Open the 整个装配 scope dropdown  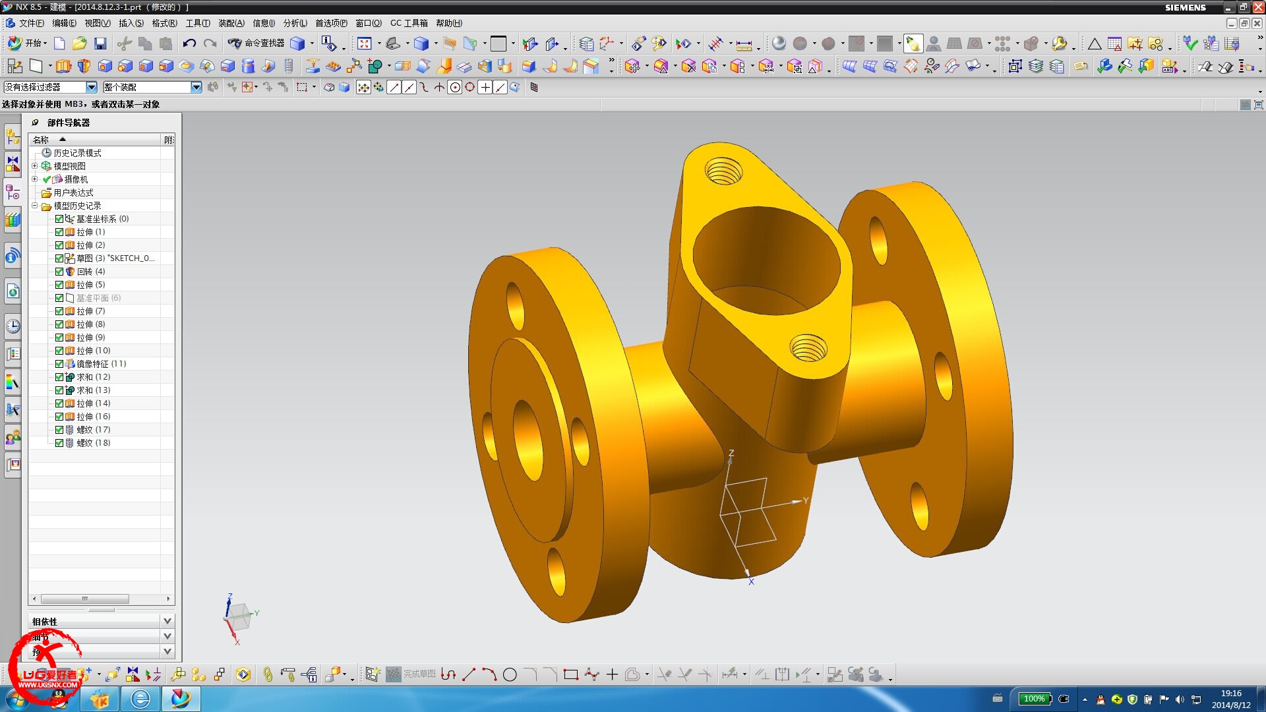click(x=196, y=87)
